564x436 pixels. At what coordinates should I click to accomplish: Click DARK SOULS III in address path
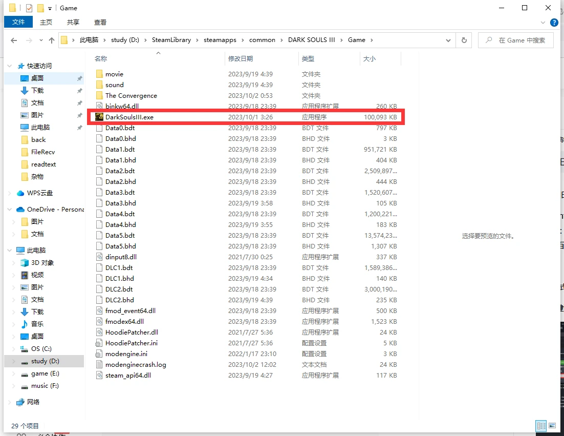pos(312,40)
